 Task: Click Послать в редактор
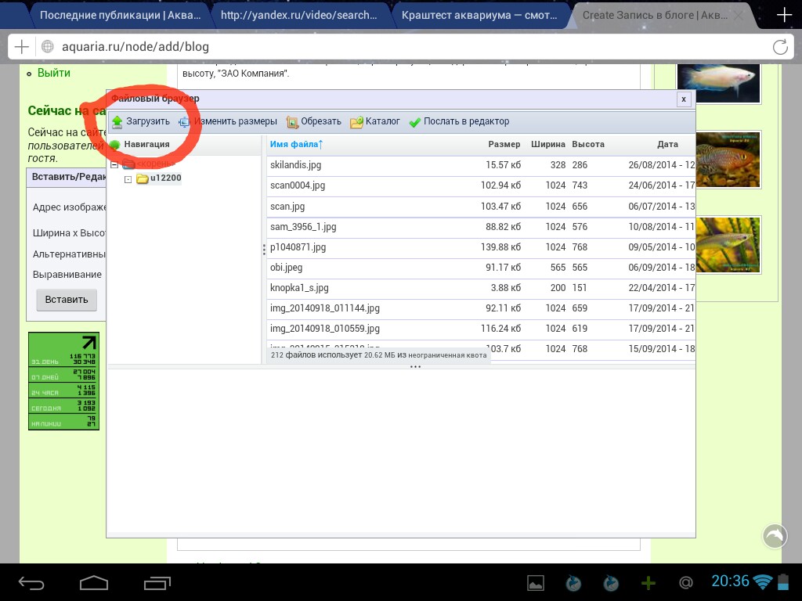(459, 121)
